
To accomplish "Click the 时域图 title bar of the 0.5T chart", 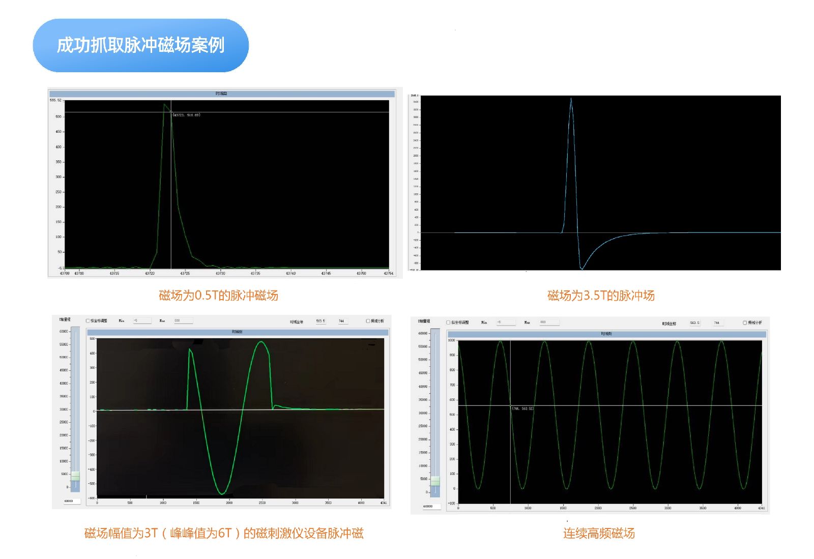I will pyautogui.click(x=221, y=94).
